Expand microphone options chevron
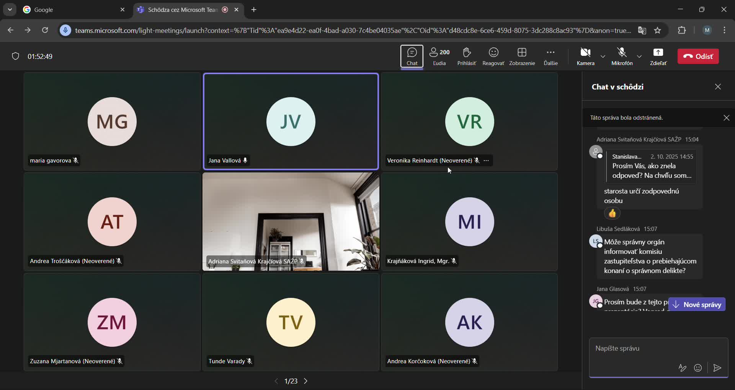 pyautogui.click(x=639, y=56)
